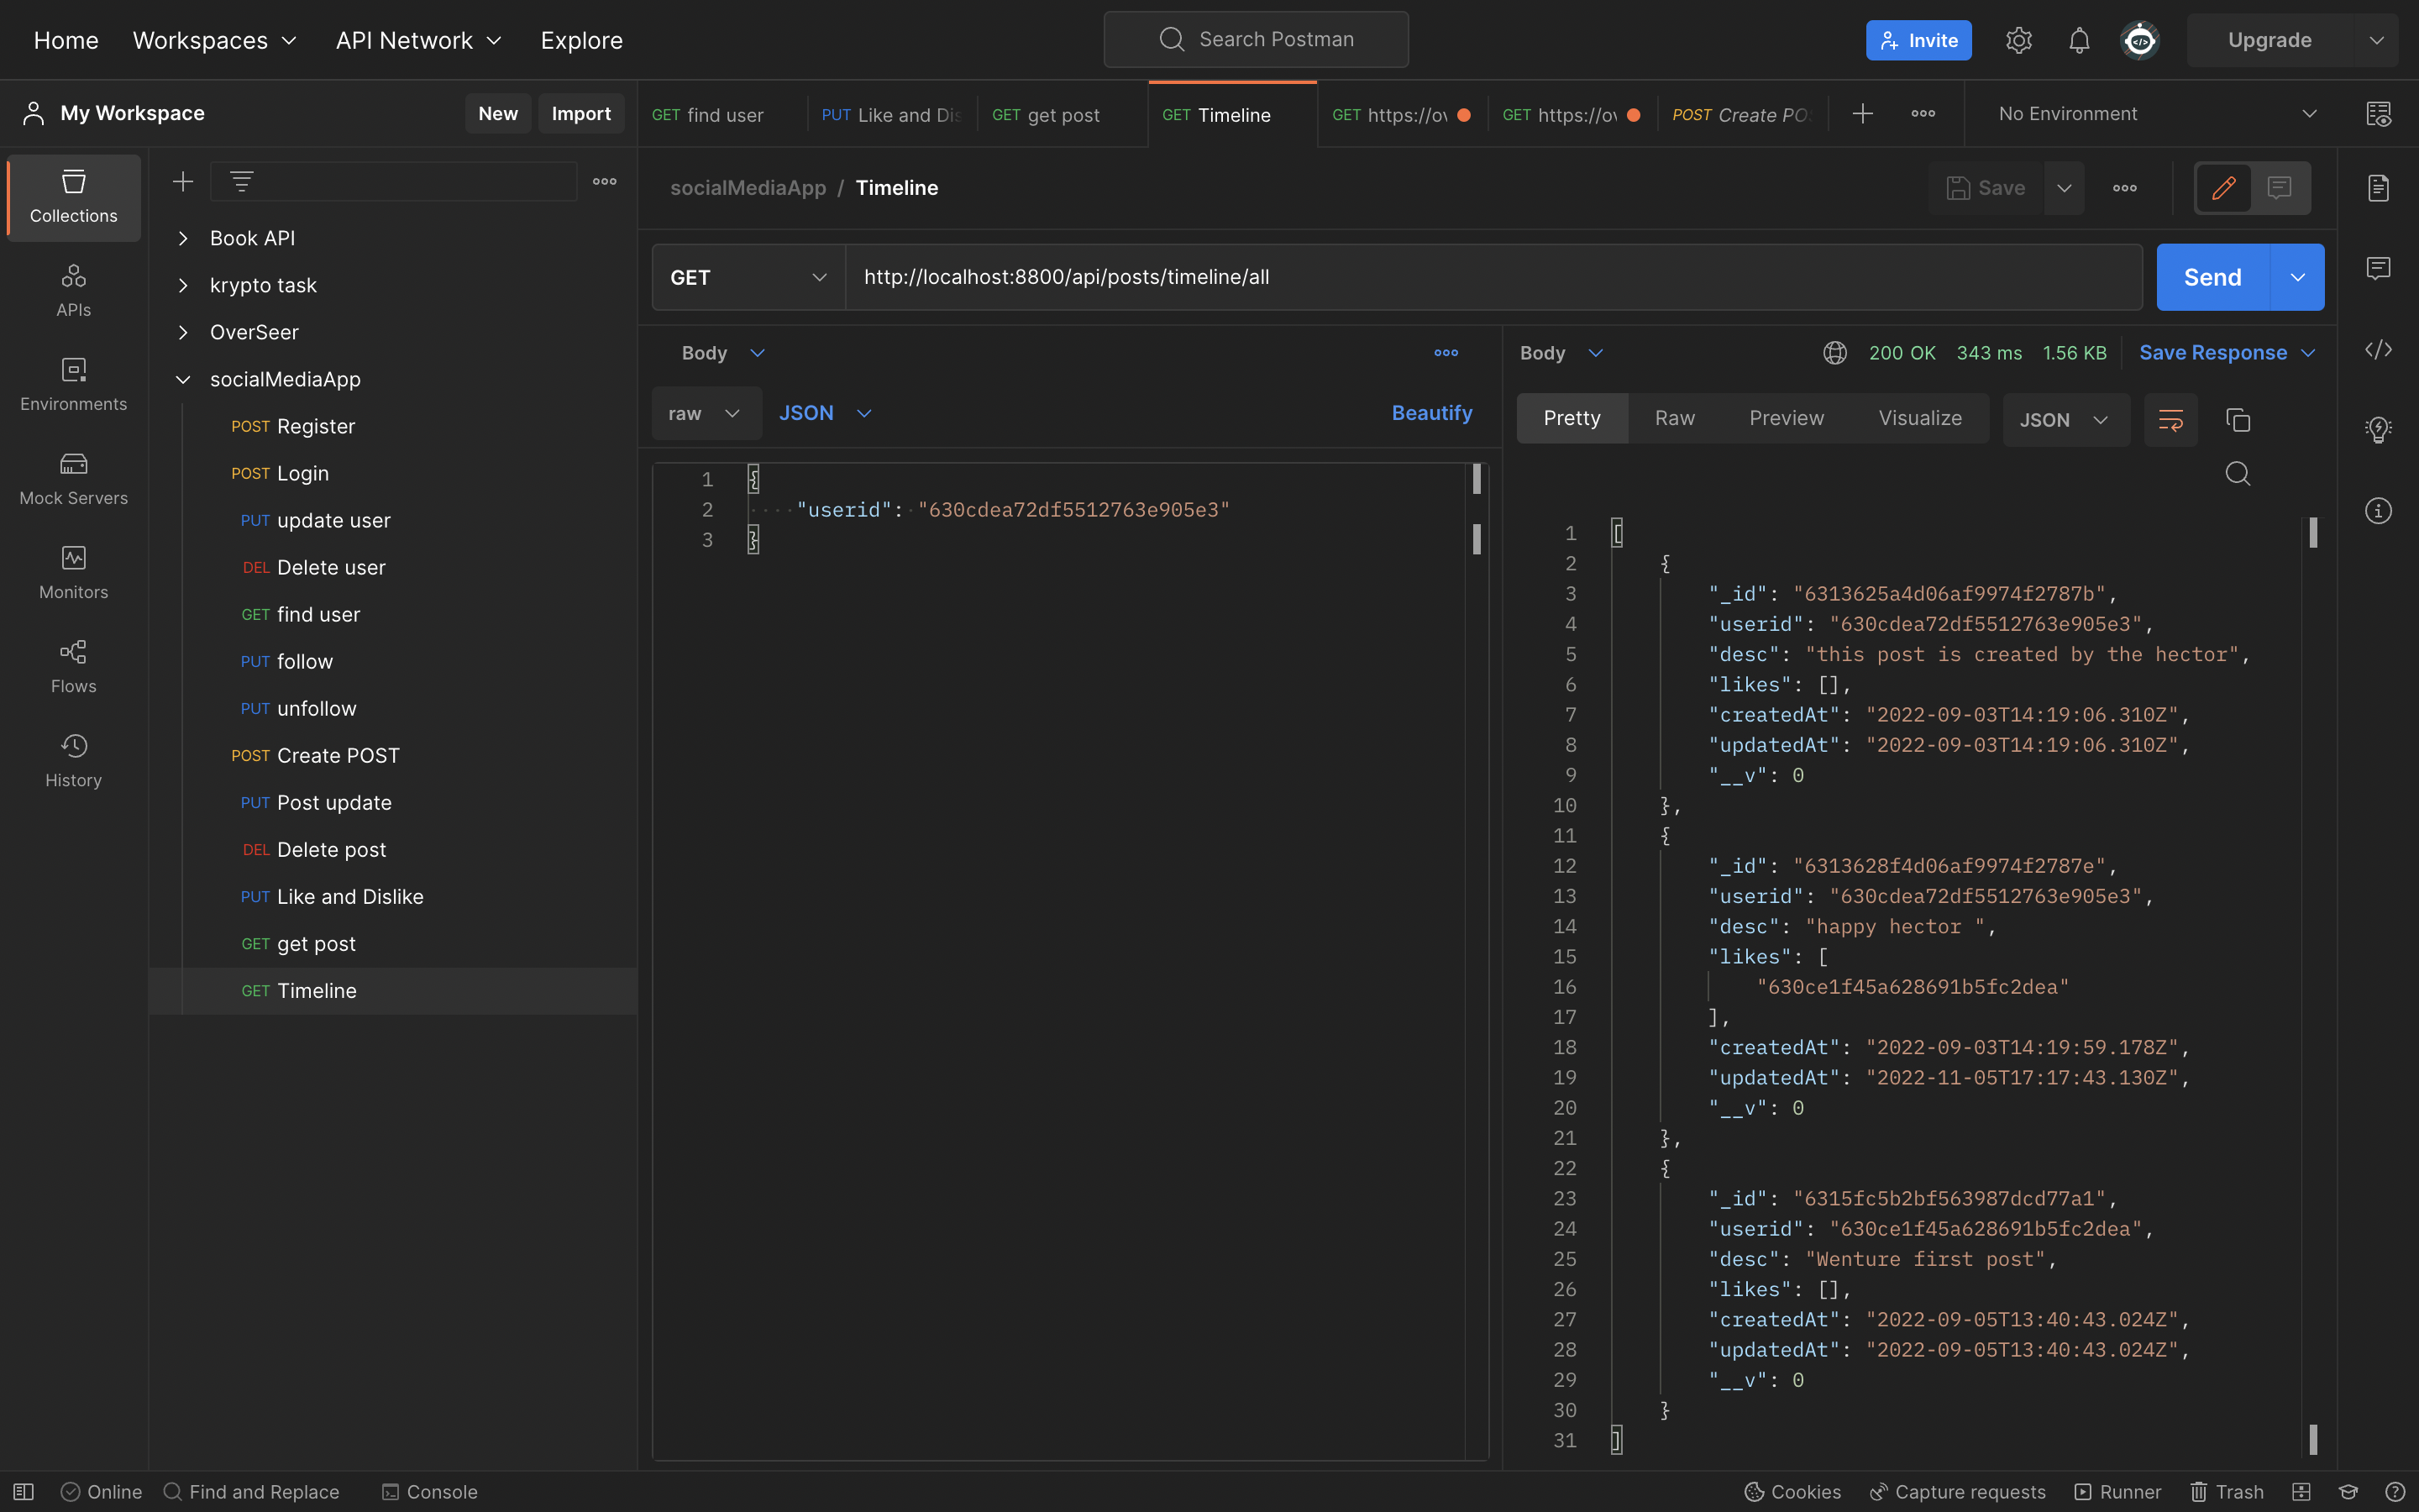Create a new collection with plus icon
Viewport: 2419px width, 1512px height.
tap(183, 181)
